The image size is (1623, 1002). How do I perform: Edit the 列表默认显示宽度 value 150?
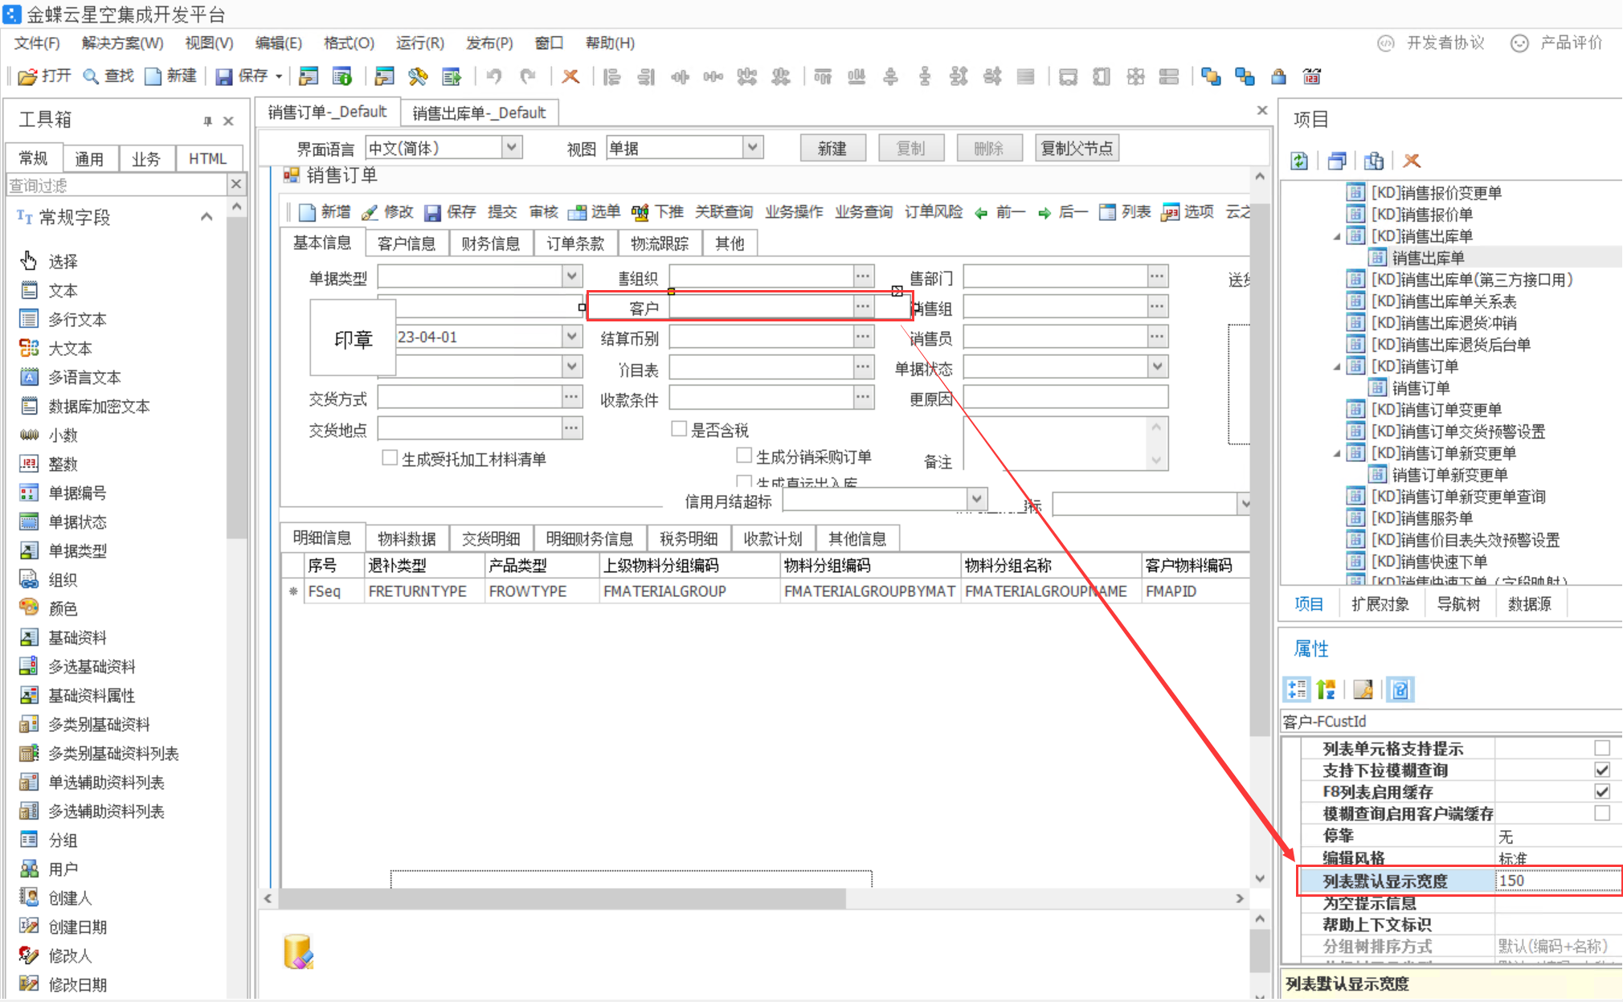click(1557, 880)
